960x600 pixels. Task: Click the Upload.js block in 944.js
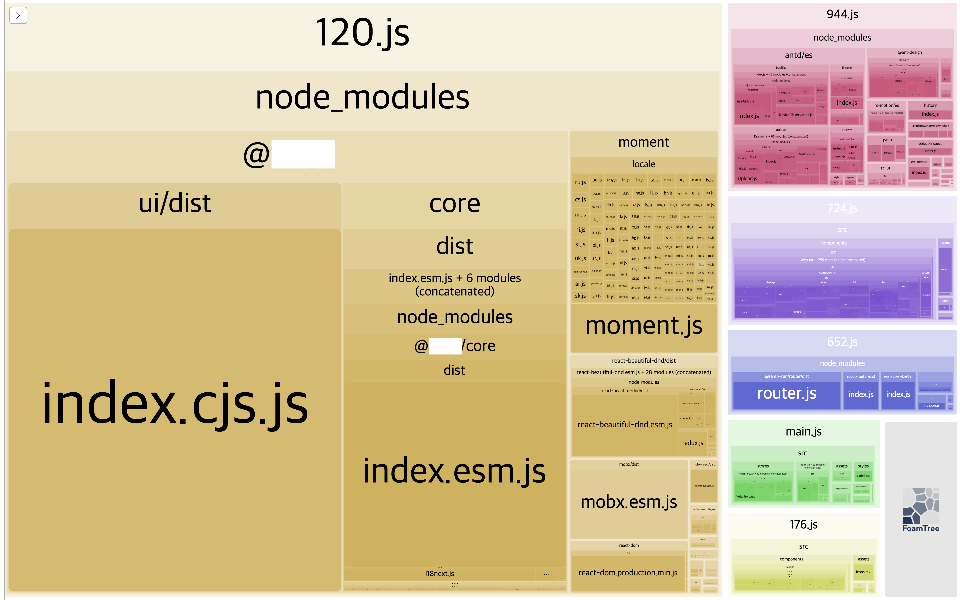click(747, 179)
